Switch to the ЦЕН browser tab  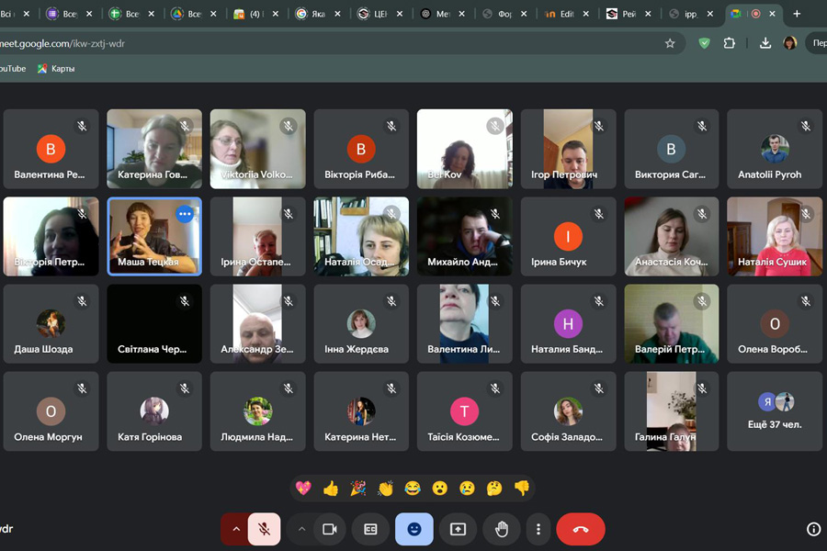(380, 15)
